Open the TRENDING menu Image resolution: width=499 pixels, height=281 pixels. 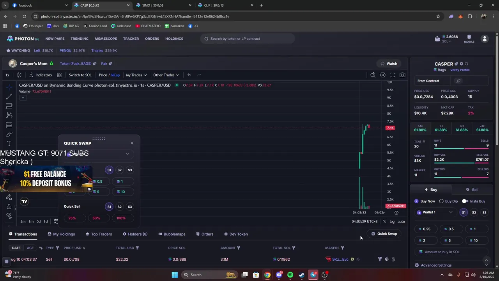pos(80,39)
